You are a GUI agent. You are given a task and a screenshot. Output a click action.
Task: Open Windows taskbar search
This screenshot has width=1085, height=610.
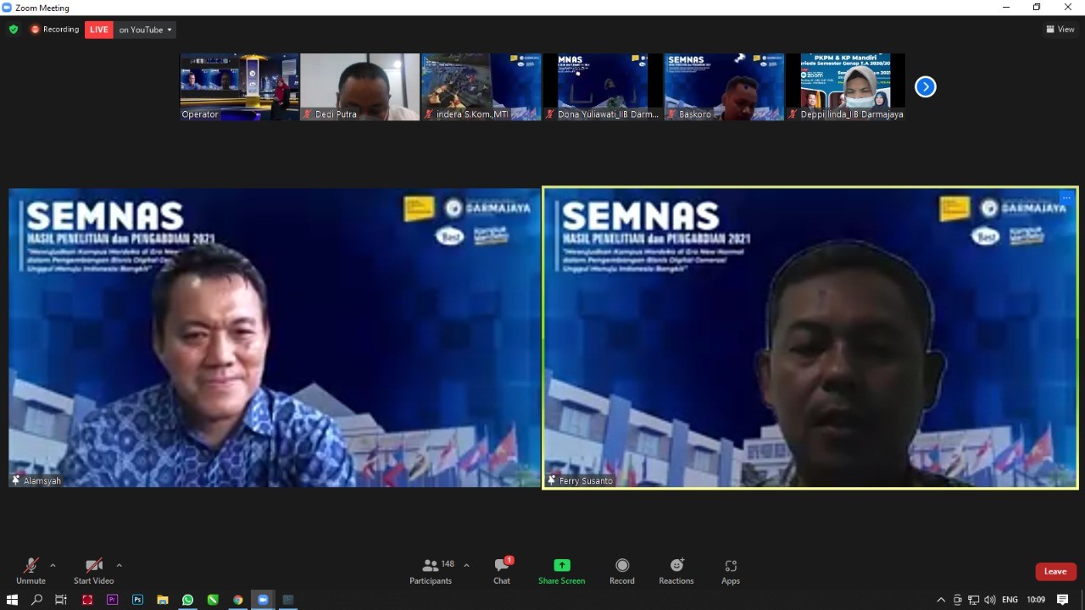[36, 600]
